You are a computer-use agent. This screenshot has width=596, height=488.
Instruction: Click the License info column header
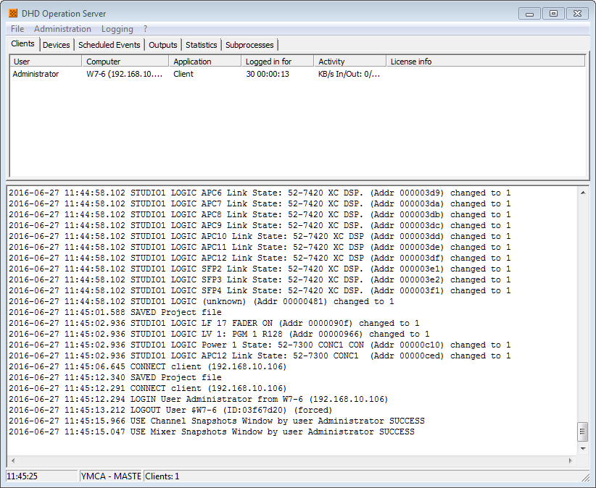(x=485, y=62)
